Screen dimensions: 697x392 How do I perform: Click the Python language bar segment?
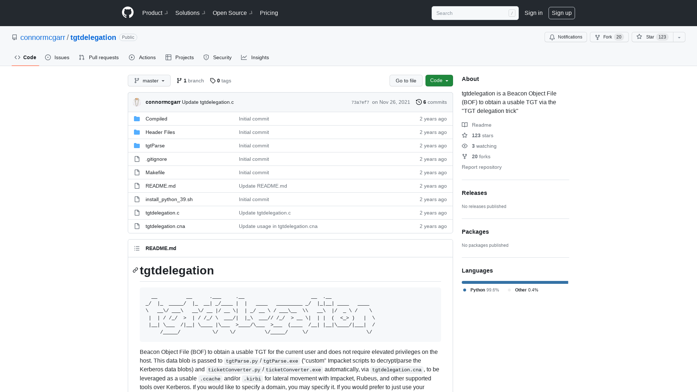515,282
